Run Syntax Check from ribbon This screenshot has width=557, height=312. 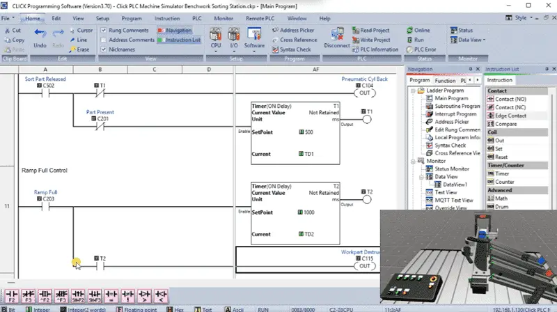pyautogui.click(x=292, y=49)
